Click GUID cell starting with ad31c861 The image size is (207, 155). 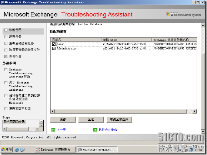(x=126, y=49)
